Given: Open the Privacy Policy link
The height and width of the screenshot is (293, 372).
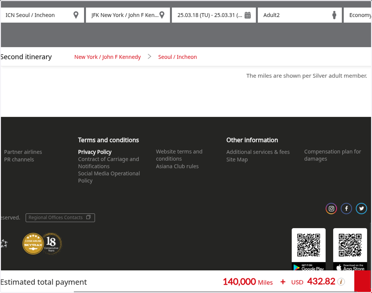Looking at the screenshot, I should 95,152.
